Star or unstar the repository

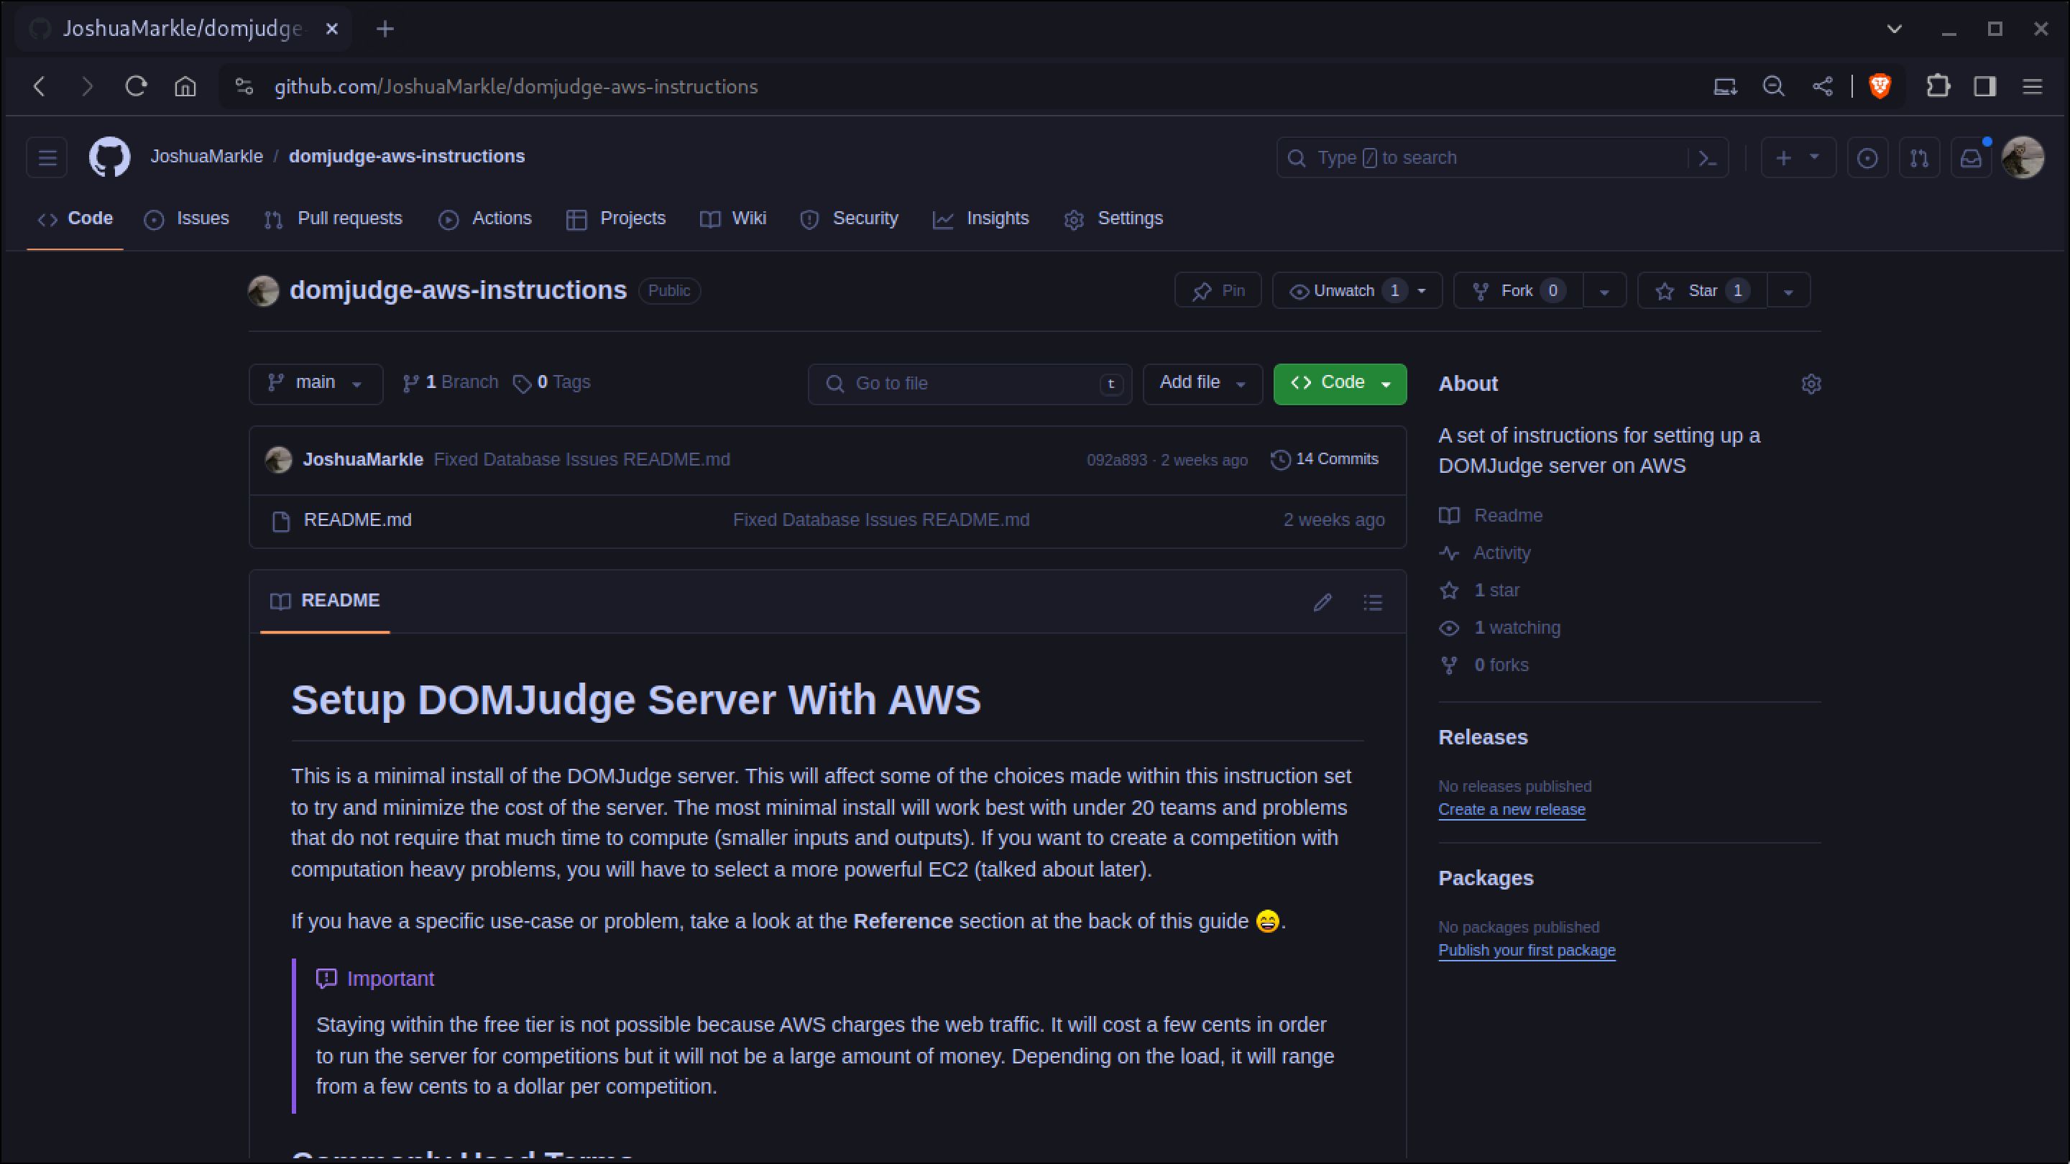(x=1702, y=291)
